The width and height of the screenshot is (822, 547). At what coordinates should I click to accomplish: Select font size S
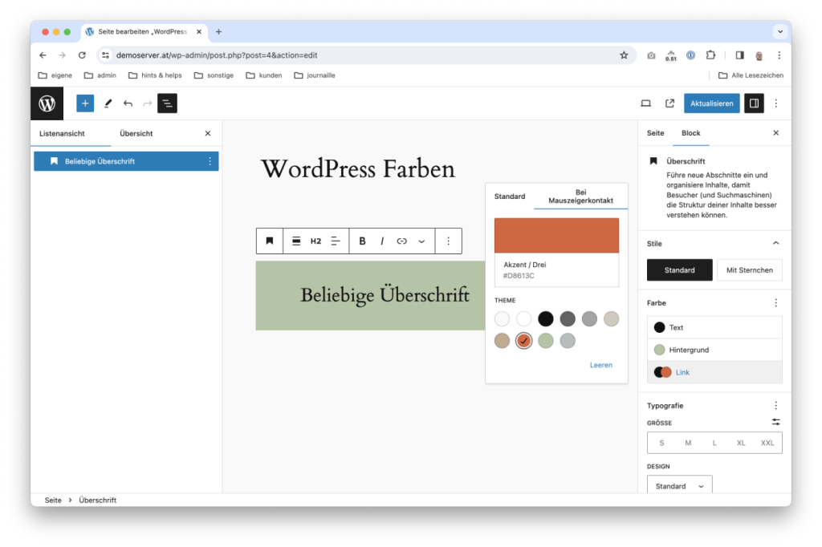click(661, 443)
